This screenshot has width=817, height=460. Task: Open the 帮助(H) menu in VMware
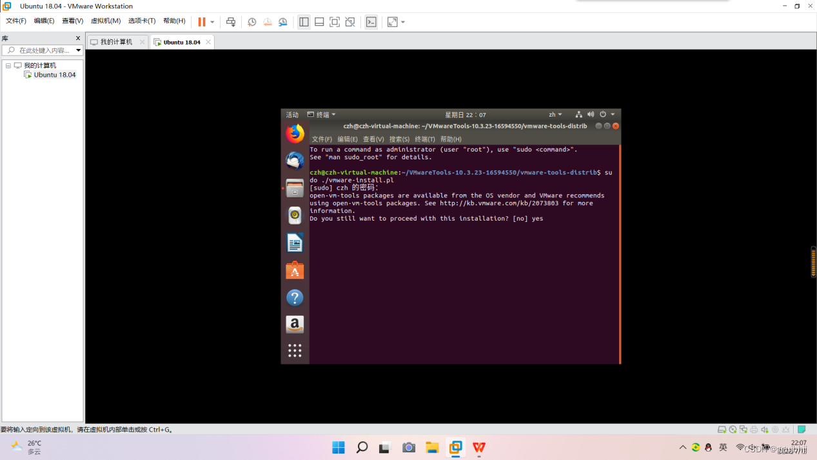(x=174, y=21)
